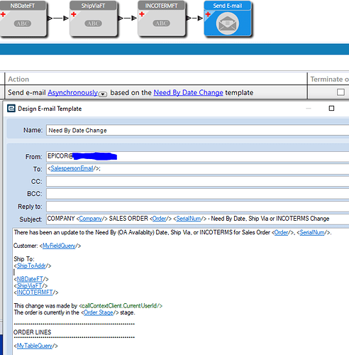349x355 pixels.
Task: Click the Asynchronously link
Action: coord(73,92)
